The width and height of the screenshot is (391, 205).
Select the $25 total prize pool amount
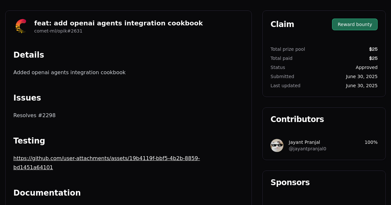point(373,49)
